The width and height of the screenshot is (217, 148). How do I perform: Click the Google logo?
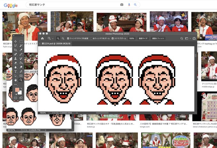tap(11, 5)
